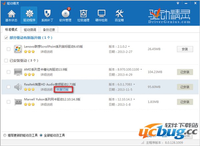Check the AMD graphics driver checkbox
The image size is (200, 146).
point(9,72)
